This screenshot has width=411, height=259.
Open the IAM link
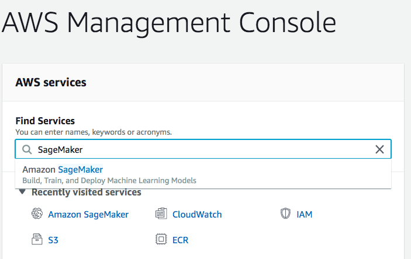305,215
